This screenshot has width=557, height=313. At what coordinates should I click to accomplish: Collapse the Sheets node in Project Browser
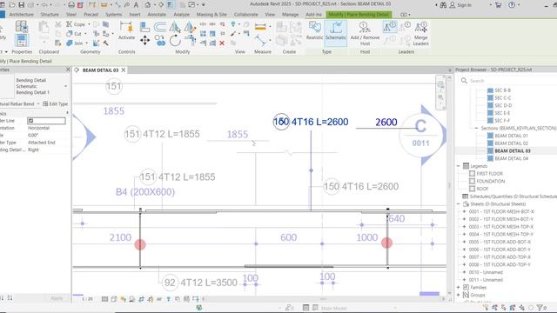pos(459,204)
